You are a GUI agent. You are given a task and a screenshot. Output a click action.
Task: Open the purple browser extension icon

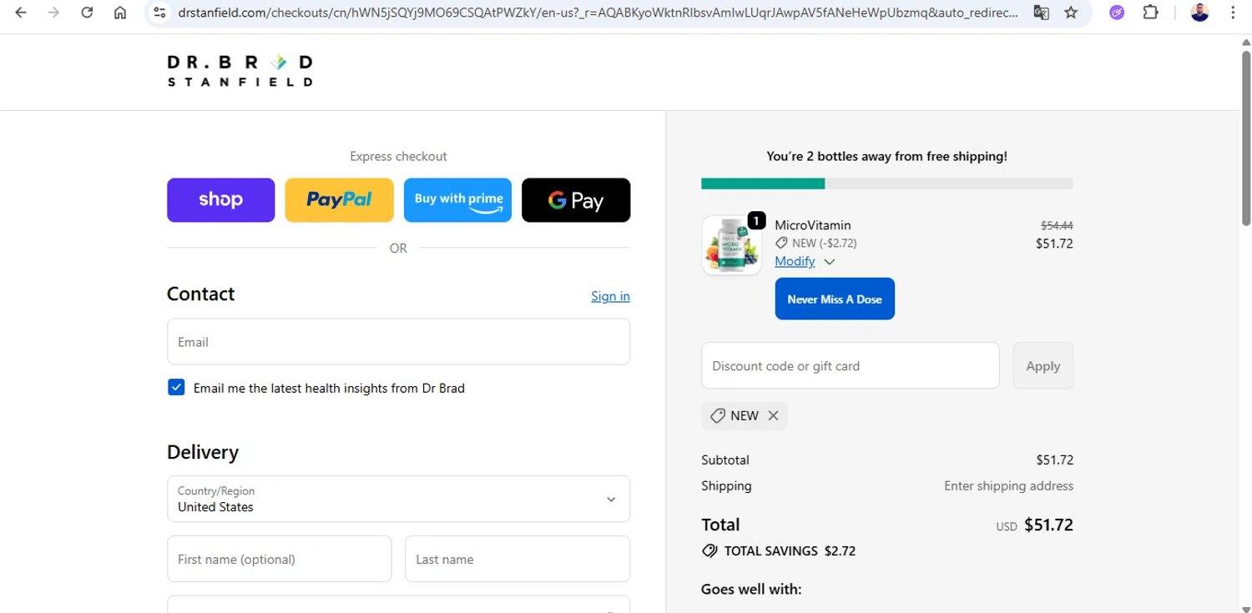pos(1117,13)
